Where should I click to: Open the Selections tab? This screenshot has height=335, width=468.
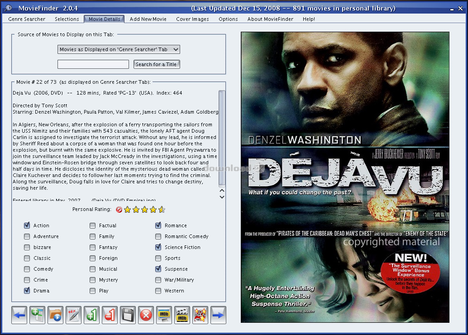tap(67, 19)
